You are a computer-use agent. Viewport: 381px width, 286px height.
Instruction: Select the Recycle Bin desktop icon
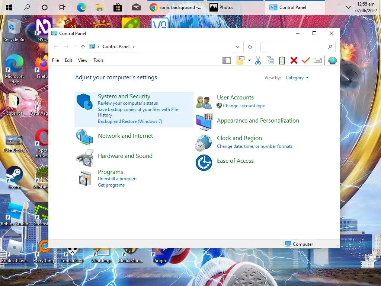point(15,31)
